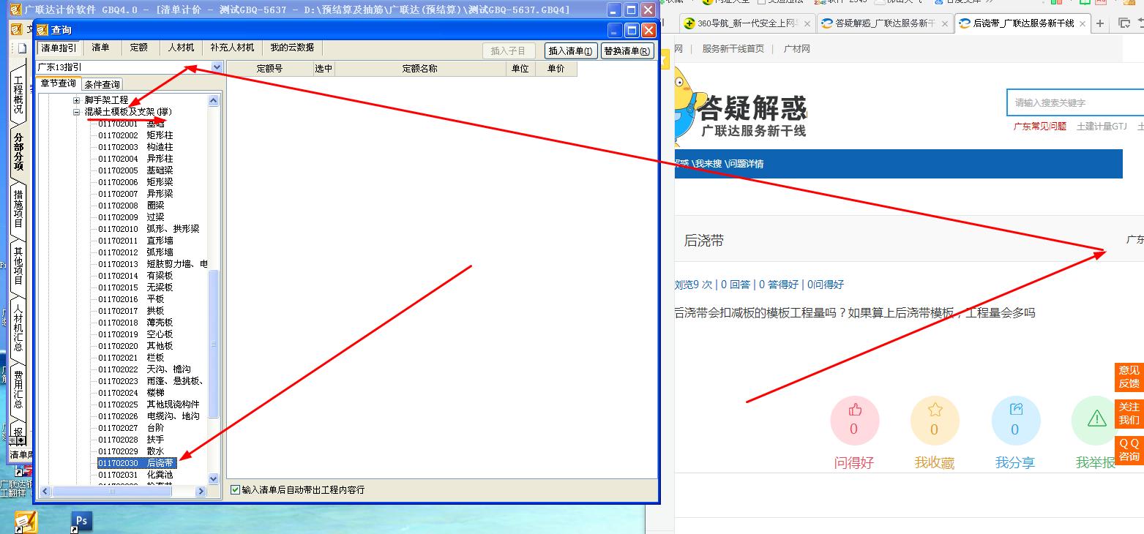Select tree item 011702031 化粪池
The height and width of the screenshot is (534, 1144).
[135, 475]
